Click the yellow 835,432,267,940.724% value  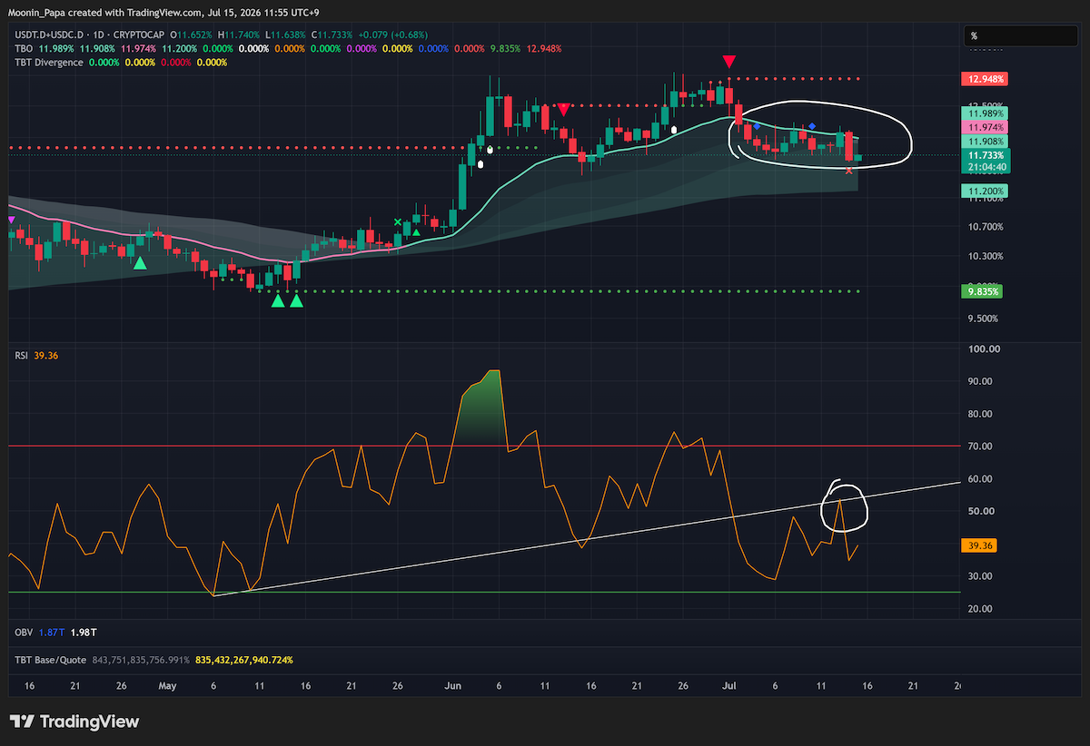pyautogui.click(x=244, y=660)
